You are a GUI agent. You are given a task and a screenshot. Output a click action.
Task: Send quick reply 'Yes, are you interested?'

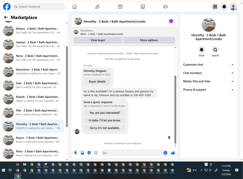pyautogui.click(x=104, y=113)
